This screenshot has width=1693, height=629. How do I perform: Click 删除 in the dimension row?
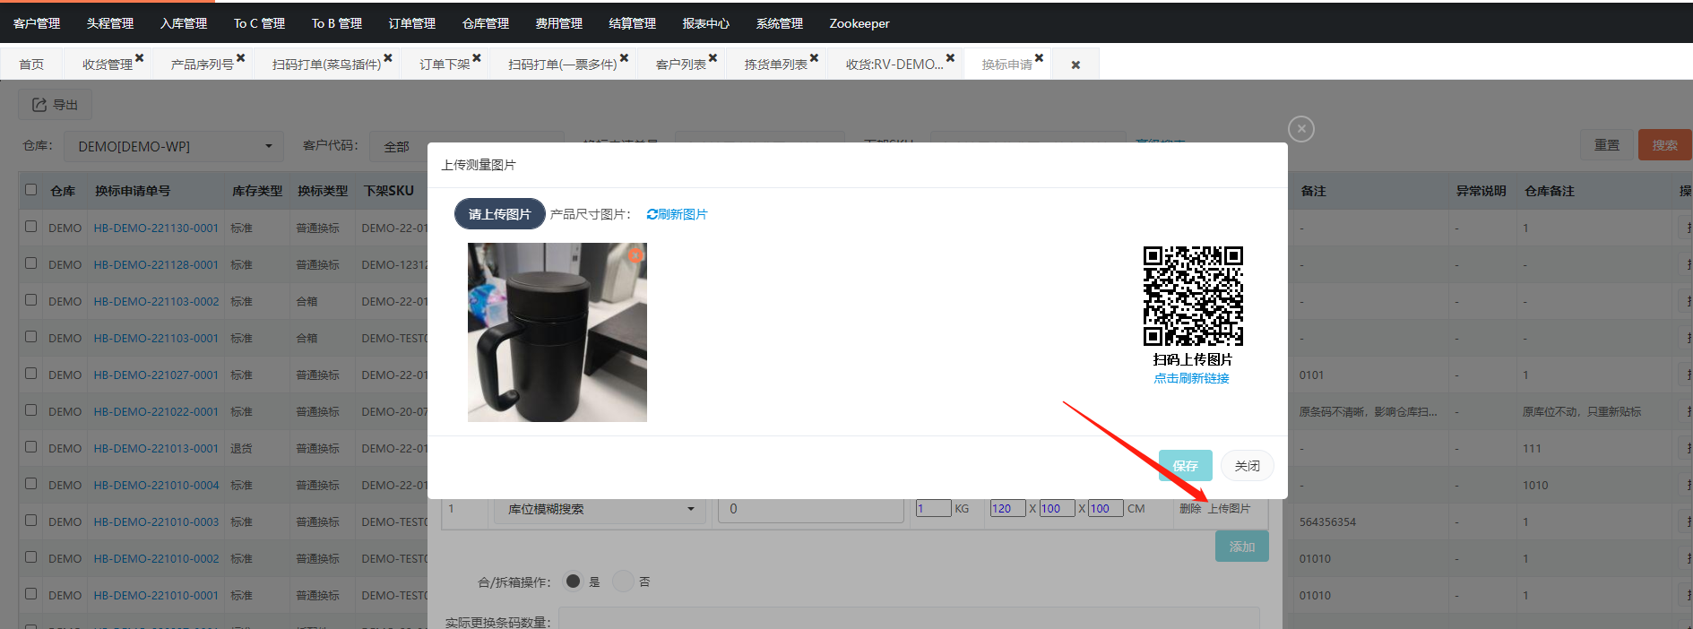[x=1190, y=508]
